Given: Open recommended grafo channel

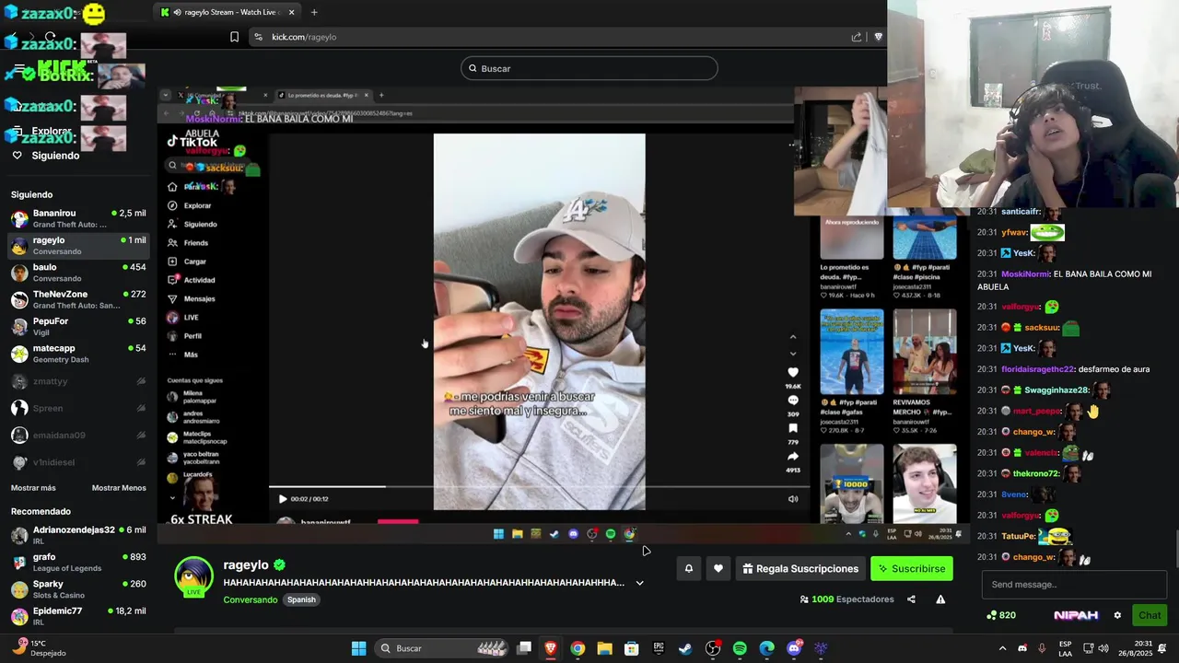Looking at the screenshot, I should click(x=78, y=562).
